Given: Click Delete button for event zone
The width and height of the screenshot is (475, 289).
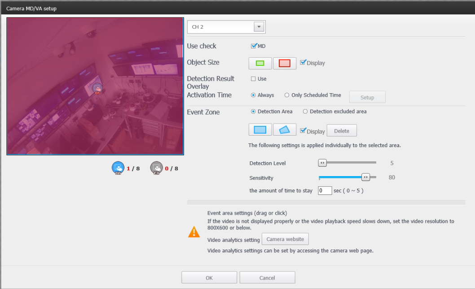Looking at the screenshot, I should (x=341, y=131).
